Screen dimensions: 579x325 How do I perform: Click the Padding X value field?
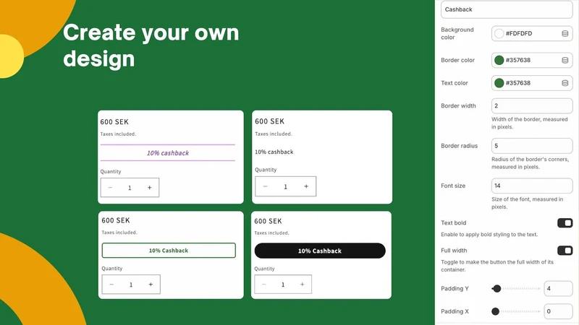click(558, 311)
